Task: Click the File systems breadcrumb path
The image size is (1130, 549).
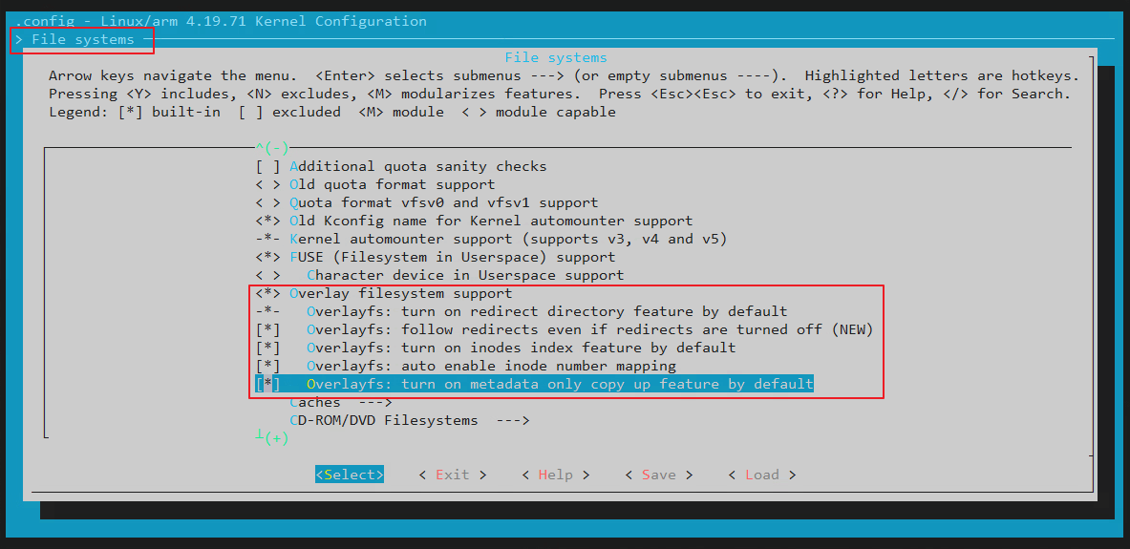Action: (x=82, y=40)
